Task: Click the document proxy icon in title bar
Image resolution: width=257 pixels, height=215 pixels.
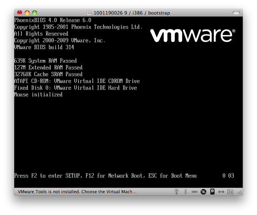Action: [89, 13]
